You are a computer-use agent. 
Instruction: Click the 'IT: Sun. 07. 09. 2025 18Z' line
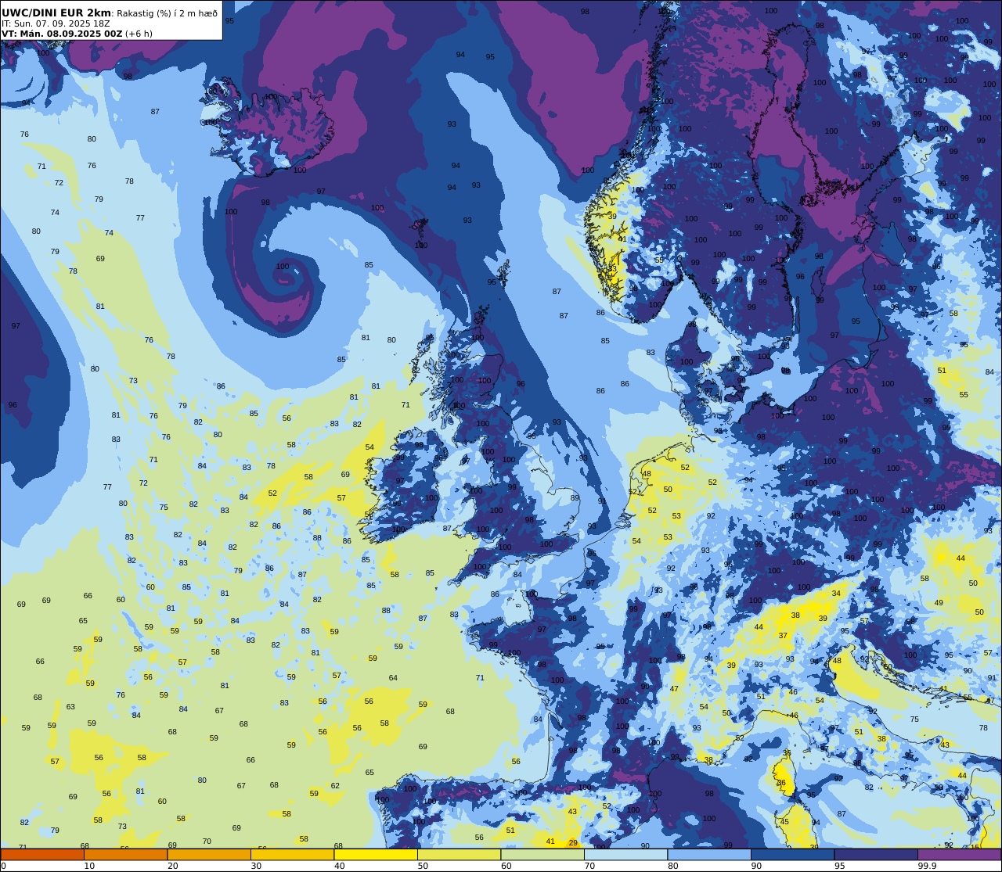click(x=54, y=24)
